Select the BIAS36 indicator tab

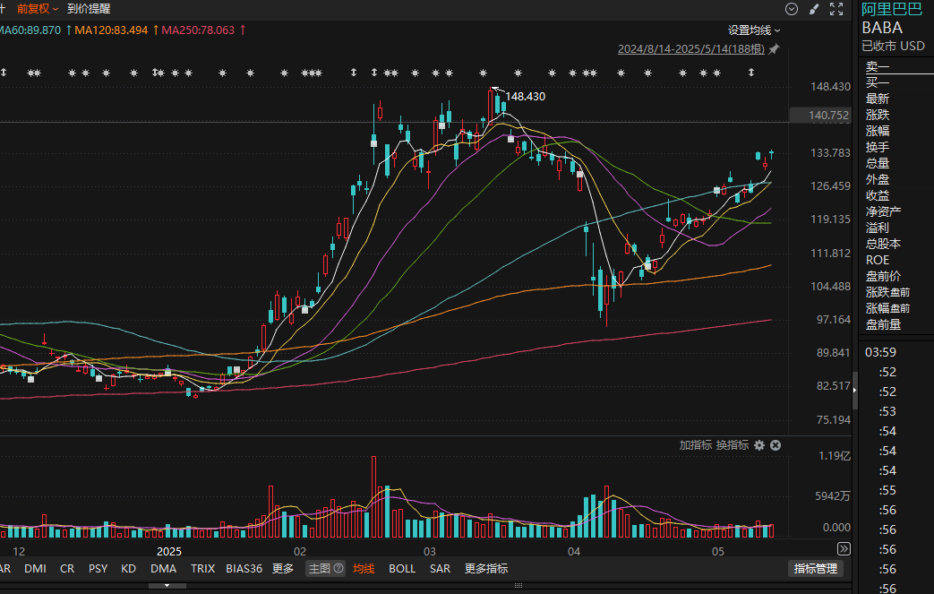click(x=244, y=569)
